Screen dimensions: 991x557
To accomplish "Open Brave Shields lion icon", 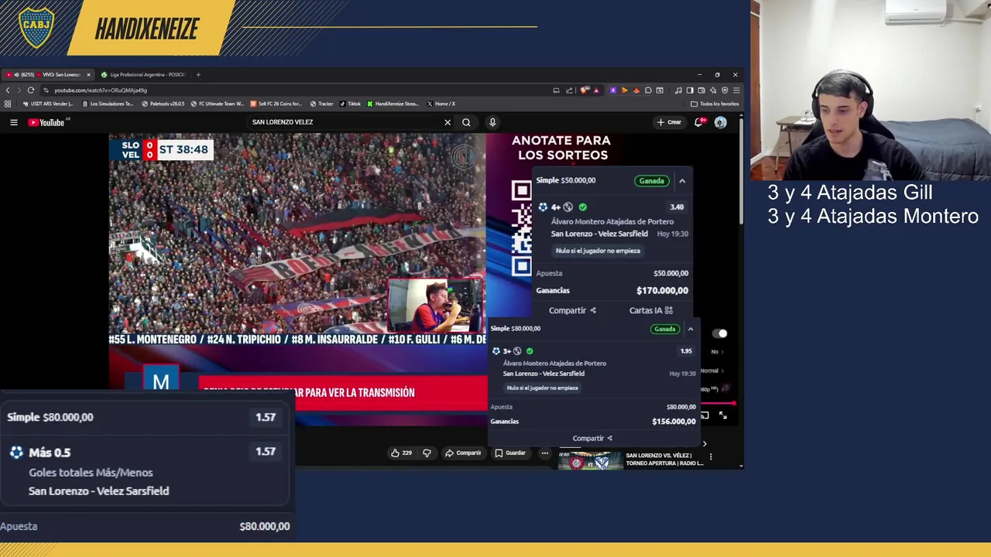I will 584,91.
